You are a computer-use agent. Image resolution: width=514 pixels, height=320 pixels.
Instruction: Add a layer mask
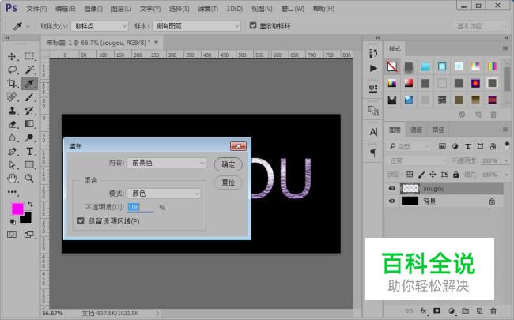coord(437,311)
